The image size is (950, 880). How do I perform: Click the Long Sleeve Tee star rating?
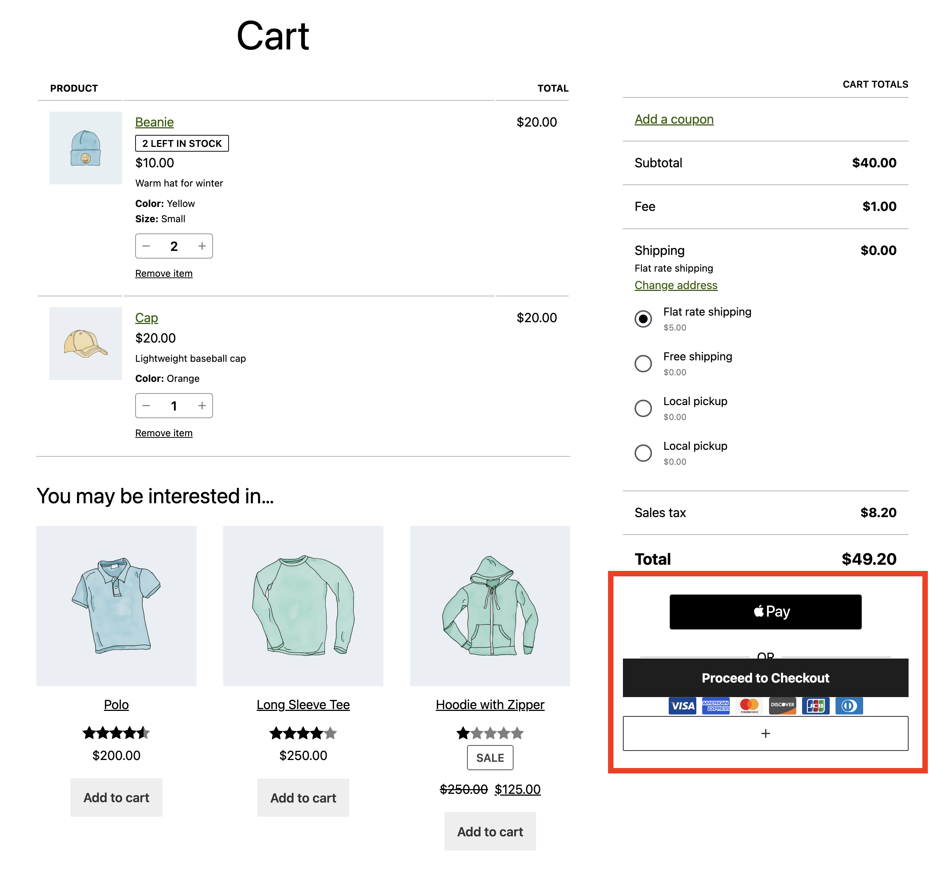tap(303, 733)
